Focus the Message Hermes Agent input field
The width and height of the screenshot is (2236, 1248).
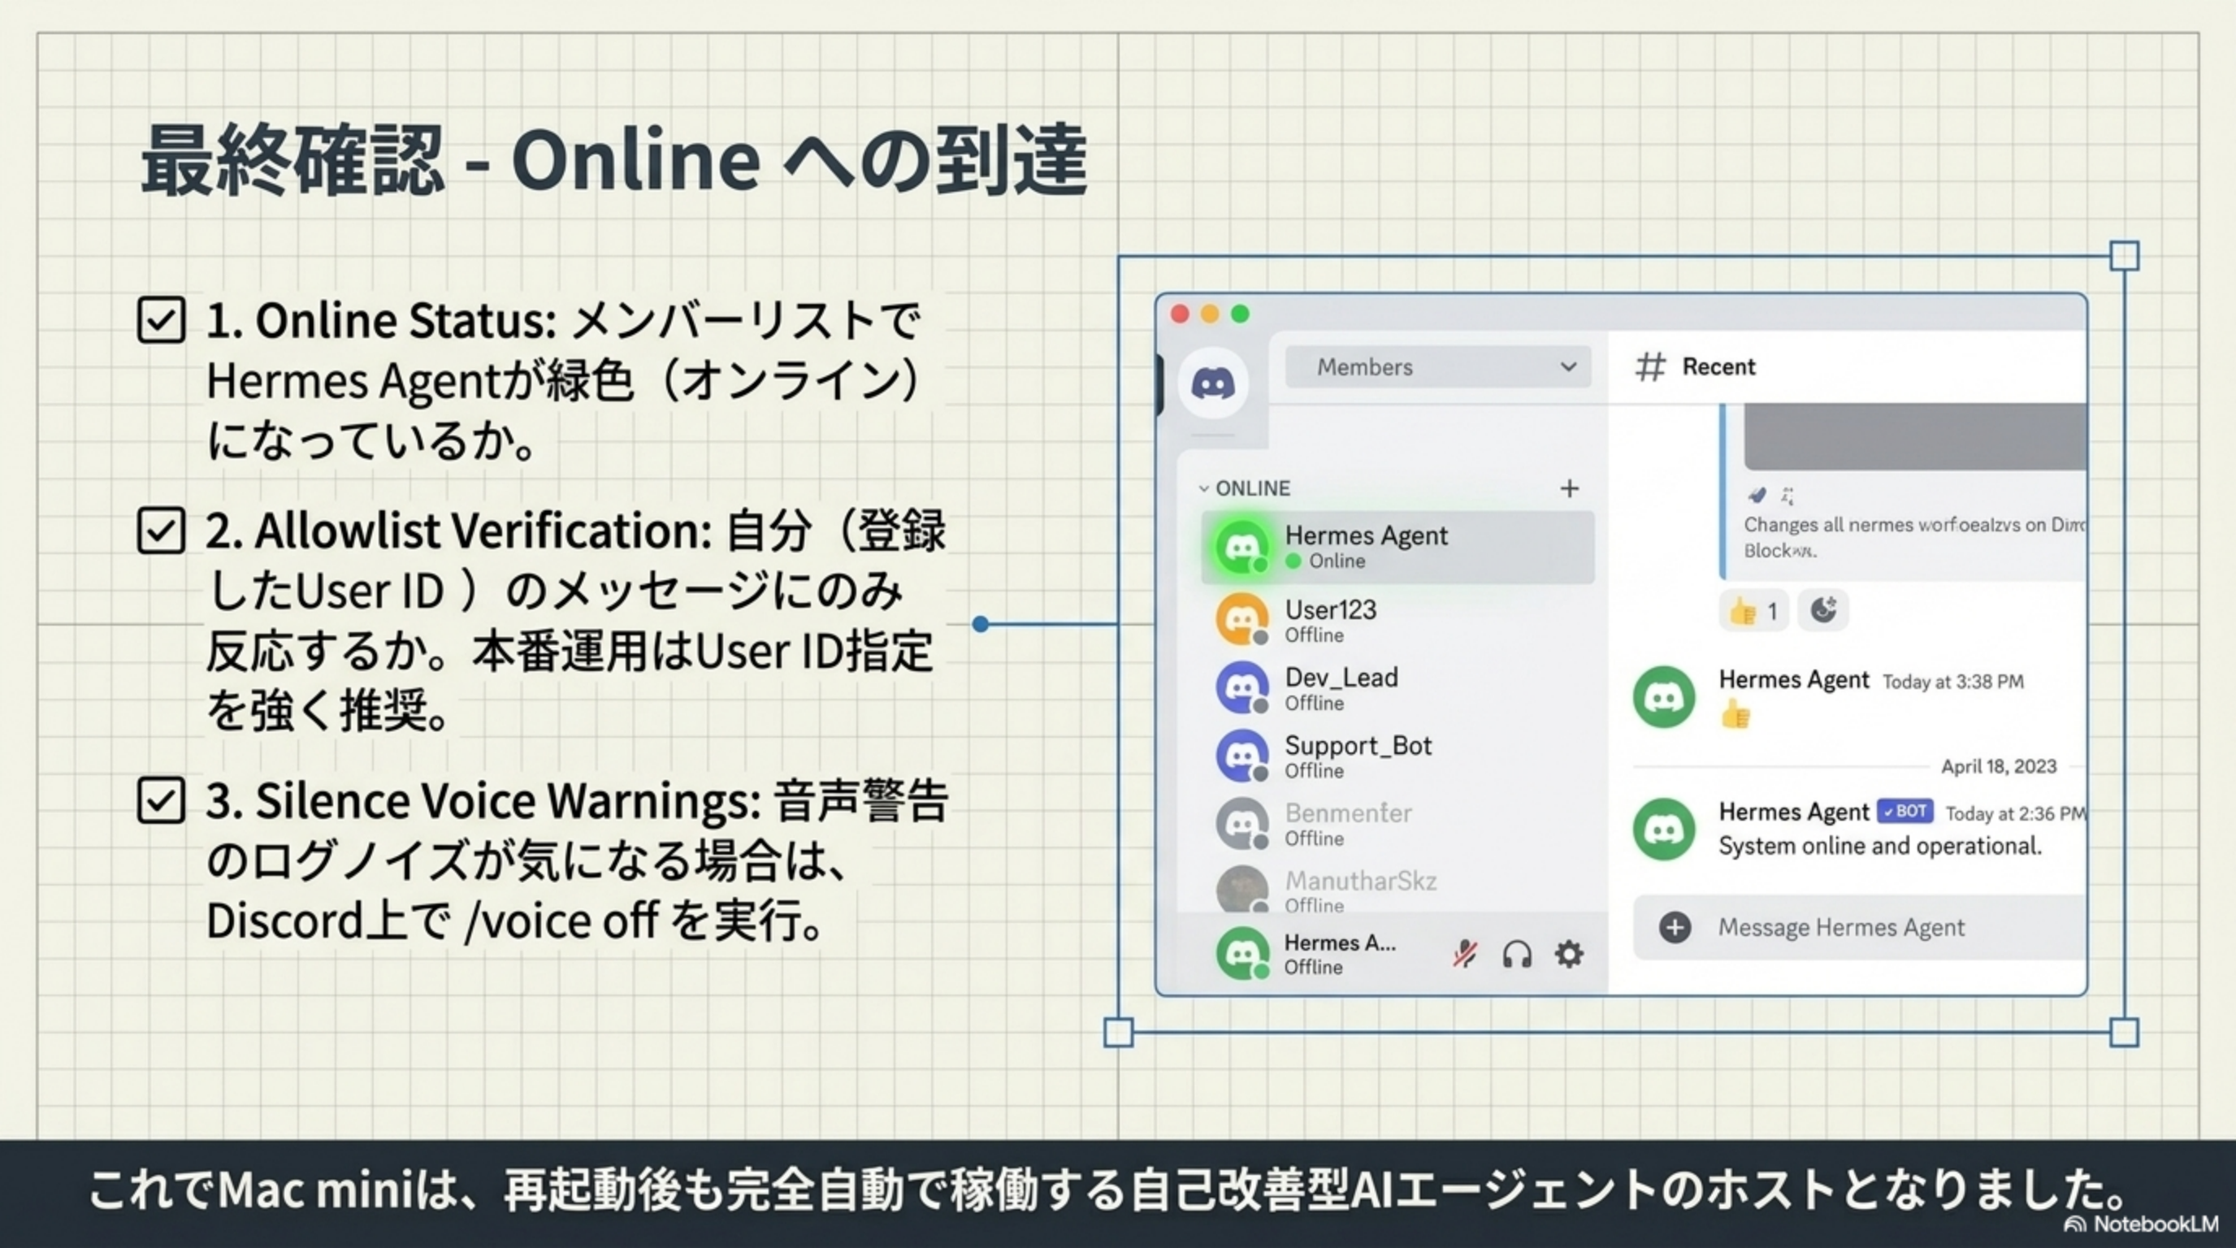coord(1860,927)
